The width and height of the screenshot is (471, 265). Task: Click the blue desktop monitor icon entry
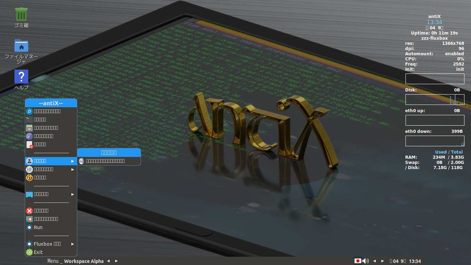point(29,194)
